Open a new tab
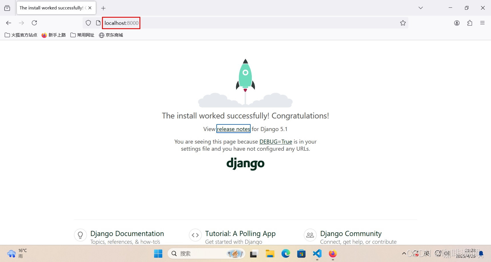Screen dimensions: 491x262 [103, 8]
